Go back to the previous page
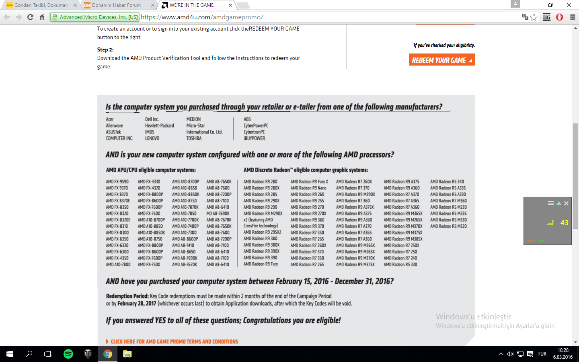The height and width of the screenshot is (362, 579). [7, 17]
